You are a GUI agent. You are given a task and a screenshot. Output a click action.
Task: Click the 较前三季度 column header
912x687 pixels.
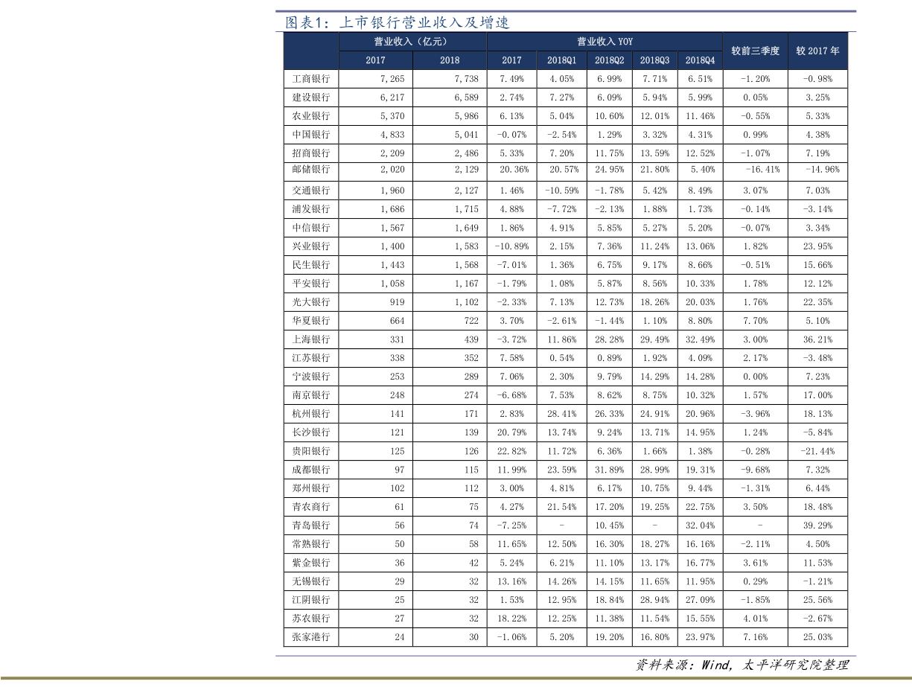(755, 51)
